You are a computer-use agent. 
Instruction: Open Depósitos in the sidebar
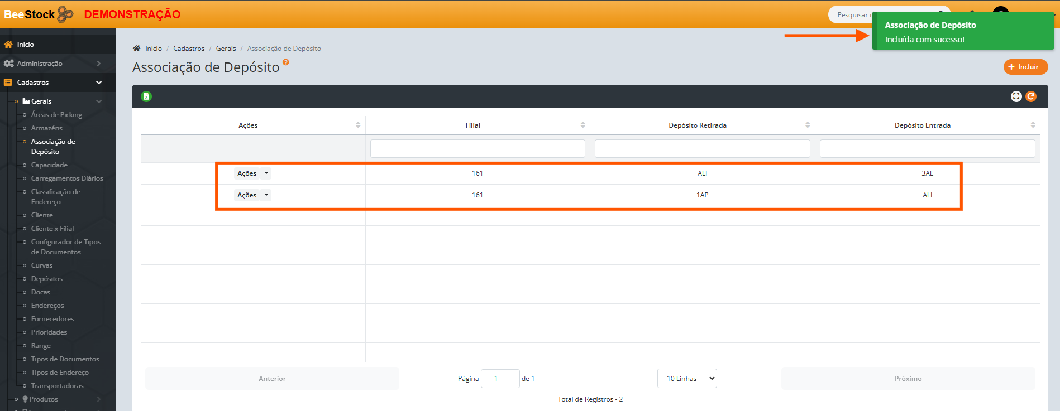47,279
